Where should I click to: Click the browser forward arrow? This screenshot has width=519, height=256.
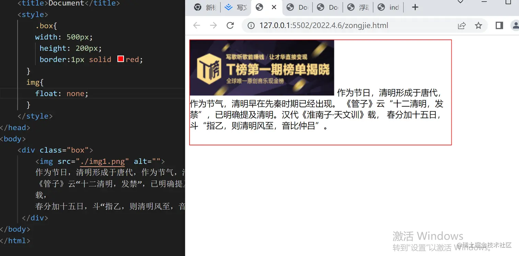click(213, 25)
